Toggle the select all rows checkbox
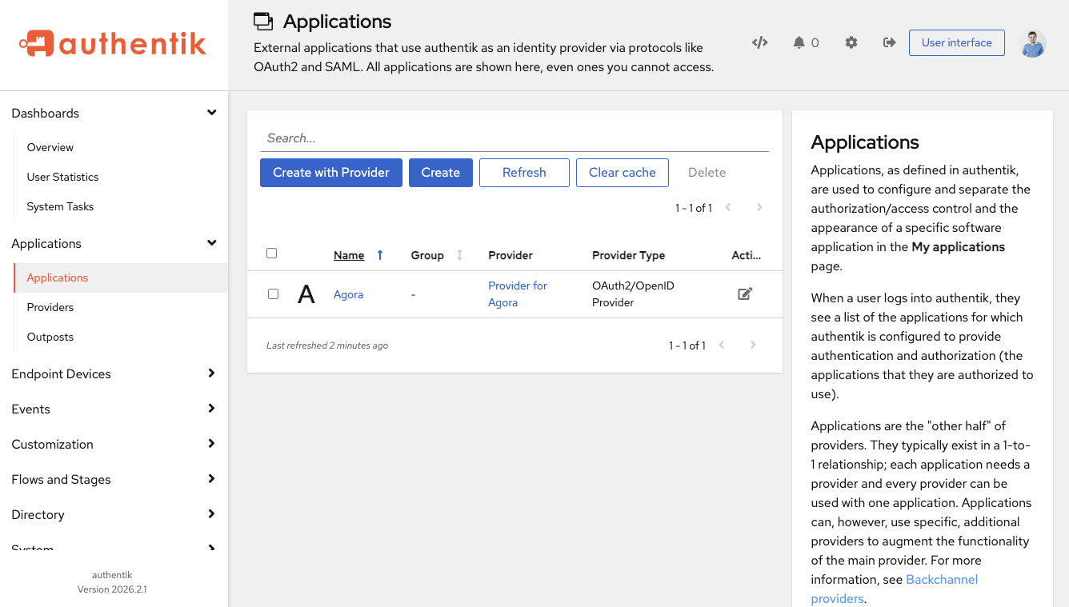 click(x=272, y=254)
